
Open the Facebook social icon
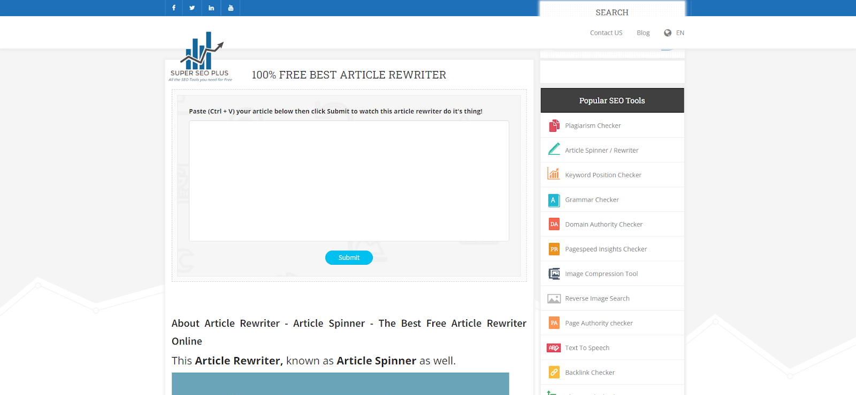(174, 7)
